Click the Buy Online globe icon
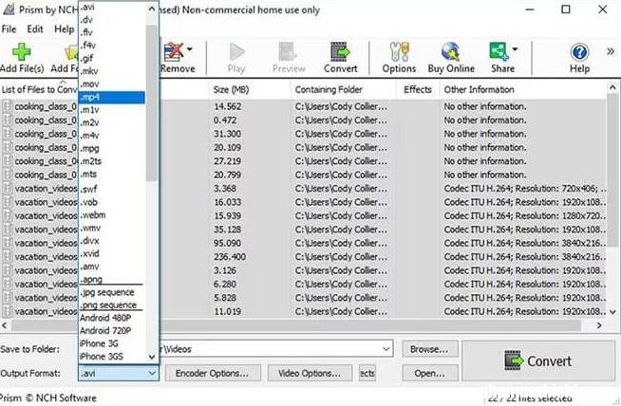The height and width of the screenshot is (406, 621). 451,52
